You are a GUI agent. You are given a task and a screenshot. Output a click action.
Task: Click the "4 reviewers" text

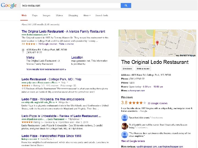[x=157, y=118]
